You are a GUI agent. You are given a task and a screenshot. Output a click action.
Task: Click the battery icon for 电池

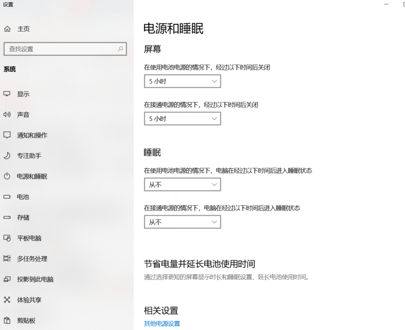[7, 197]
